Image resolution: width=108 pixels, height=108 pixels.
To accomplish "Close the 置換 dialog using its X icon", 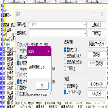I will pos(102,14).
